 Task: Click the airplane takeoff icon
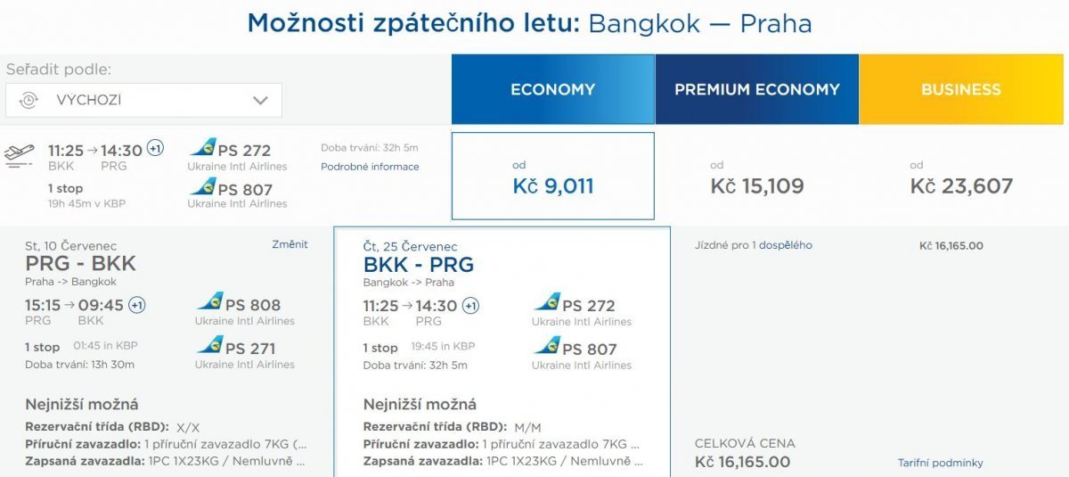click(x=19, y=155)
